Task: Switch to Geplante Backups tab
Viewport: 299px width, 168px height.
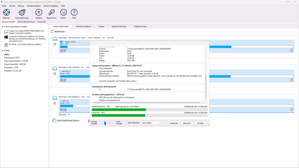Action: click(x=119, y=26)
